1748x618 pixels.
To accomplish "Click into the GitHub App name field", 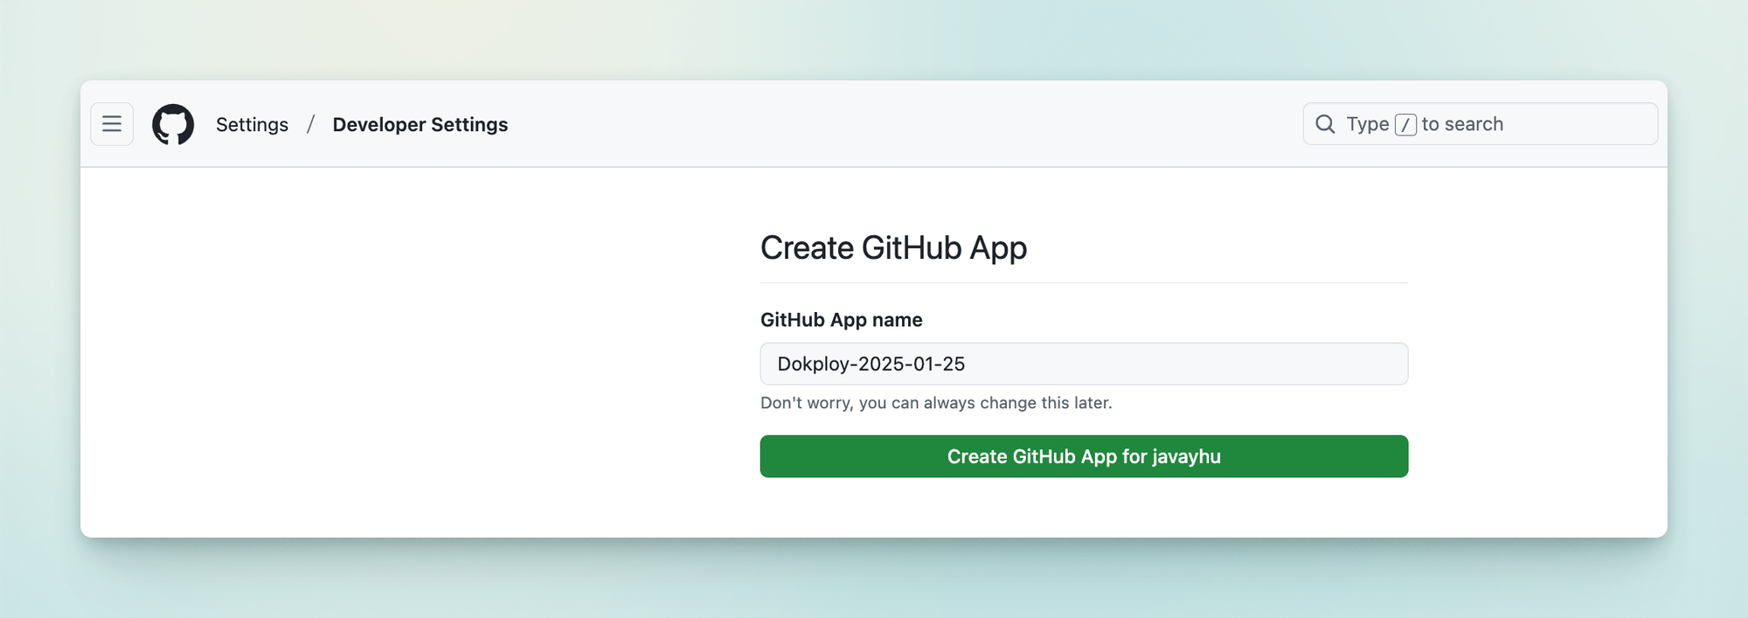I will [x=1180, y=364].
